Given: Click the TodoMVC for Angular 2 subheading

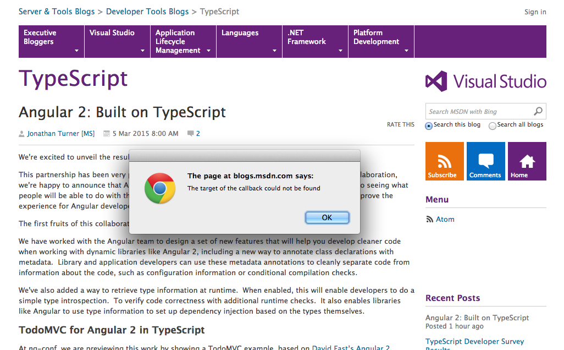Looking at the screenshot, I should point(112,330).
